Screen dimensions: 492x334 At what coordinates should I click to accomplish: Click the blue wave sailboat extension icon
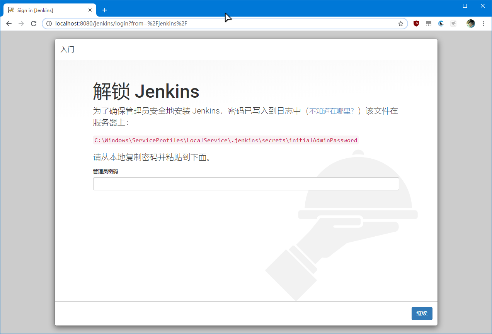[441, 24]
